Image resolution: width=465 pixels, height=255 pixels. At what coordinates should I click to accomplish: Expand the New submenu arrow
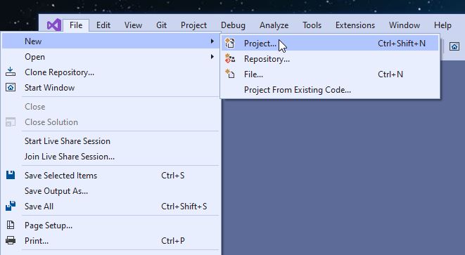[212, 41]
